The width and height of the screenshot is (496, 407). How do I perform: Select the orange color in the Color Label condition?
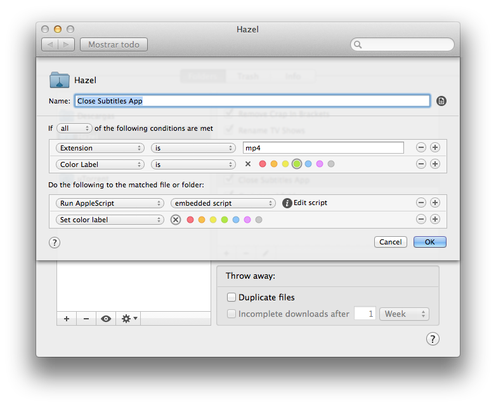(274, 164)
